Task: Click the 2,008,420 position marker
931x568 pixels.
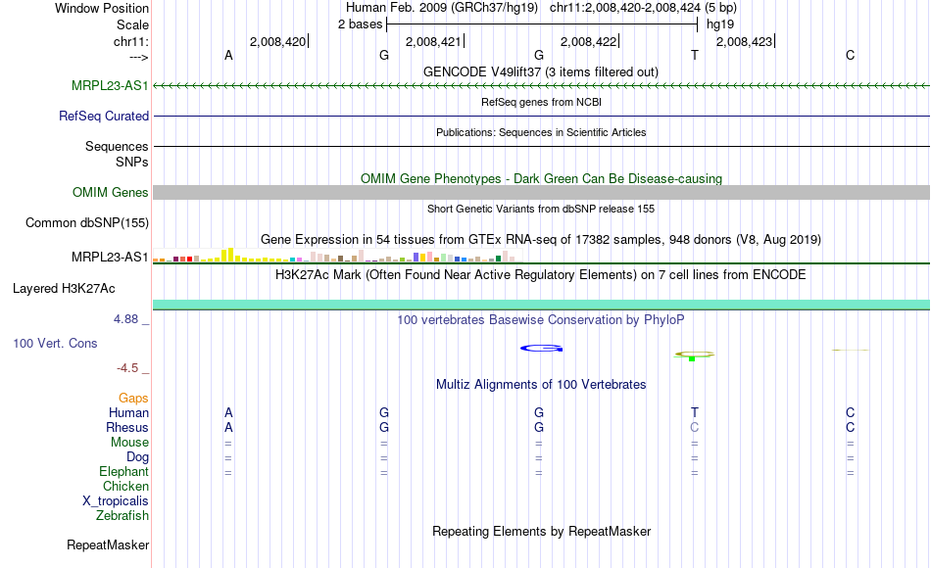Action: (x=278, y=41)
